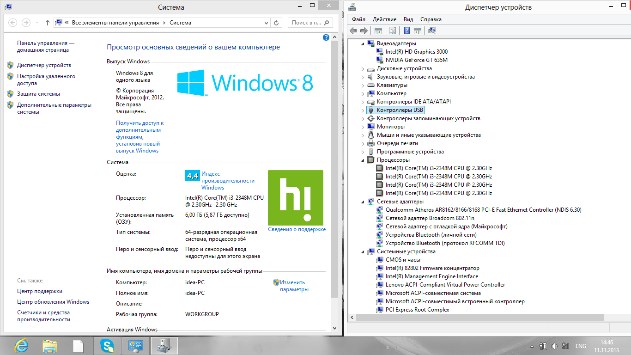Collapse the Видеоадаптеры category
The height and width of the screenshot is (355, 631).
(x=364, y=44)
